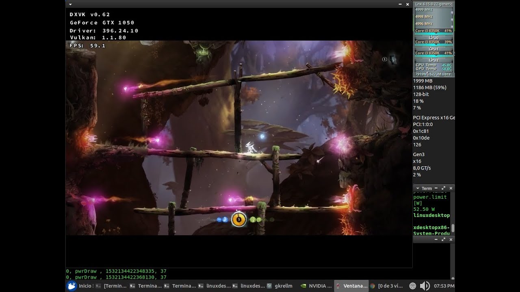Click the info (i) icon in game
Image resolution: width=520 pixels, height=292 pixels.
click(384, 59)
